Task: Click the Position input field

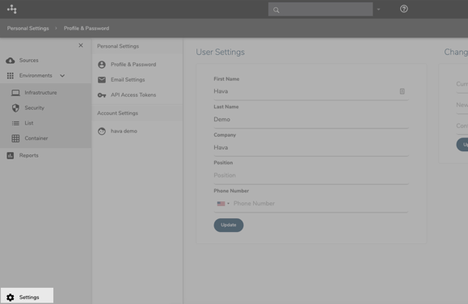Action: point(310,175)
